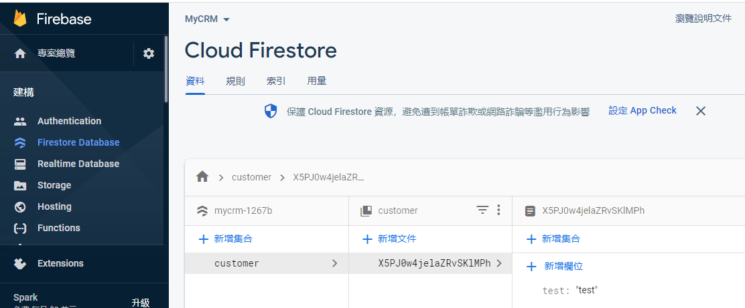Click the customer collection icon in header

pos(366,211)
